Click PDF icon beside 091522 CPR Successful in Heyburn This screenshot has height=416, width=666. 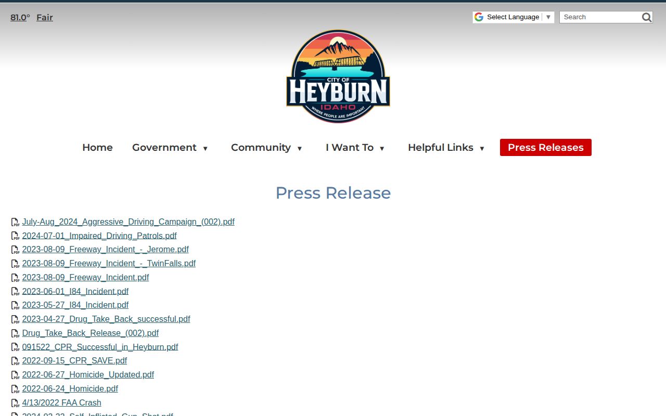[15, 347]
